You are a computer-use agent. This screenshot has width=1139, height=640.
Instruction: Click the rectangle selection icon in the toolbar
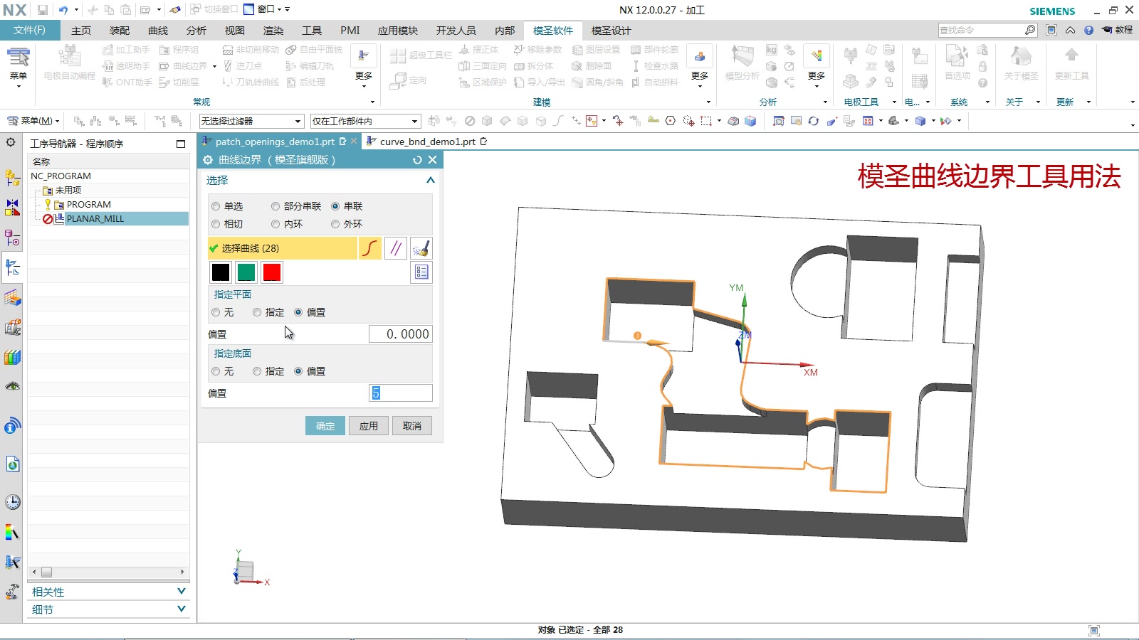tap(706, 121)
